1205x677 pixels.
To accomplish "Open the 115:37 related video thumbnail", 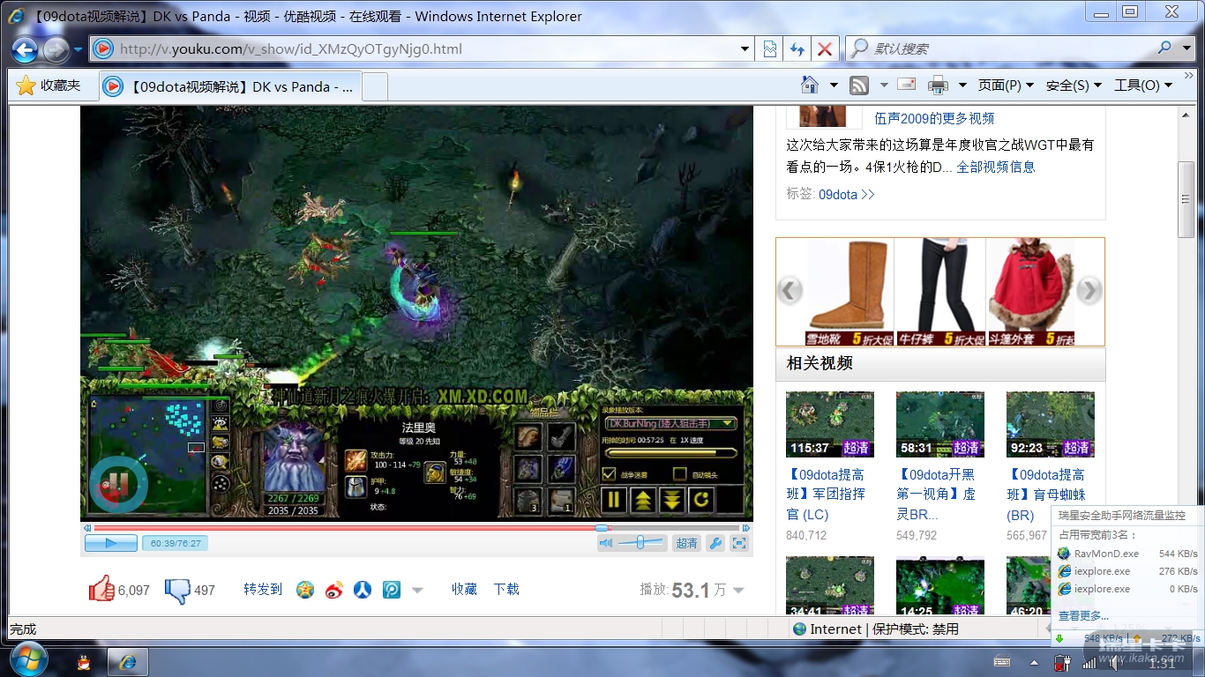I will click(829, 425).
